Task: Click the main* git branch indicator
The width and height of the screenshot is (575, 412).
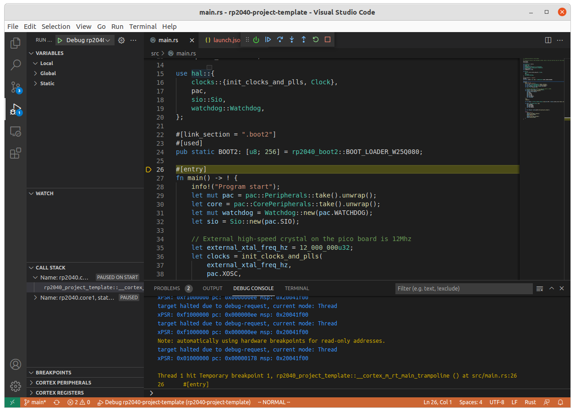Action: (x=35, y=402)
